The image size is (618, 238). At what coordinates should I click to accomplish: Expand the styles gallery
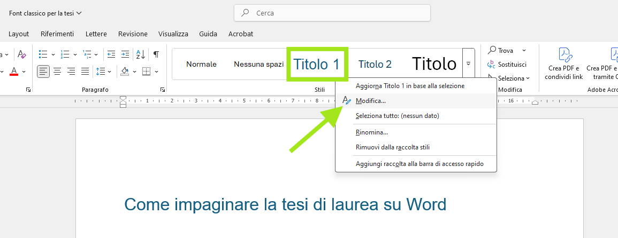(x=468, y=64)
